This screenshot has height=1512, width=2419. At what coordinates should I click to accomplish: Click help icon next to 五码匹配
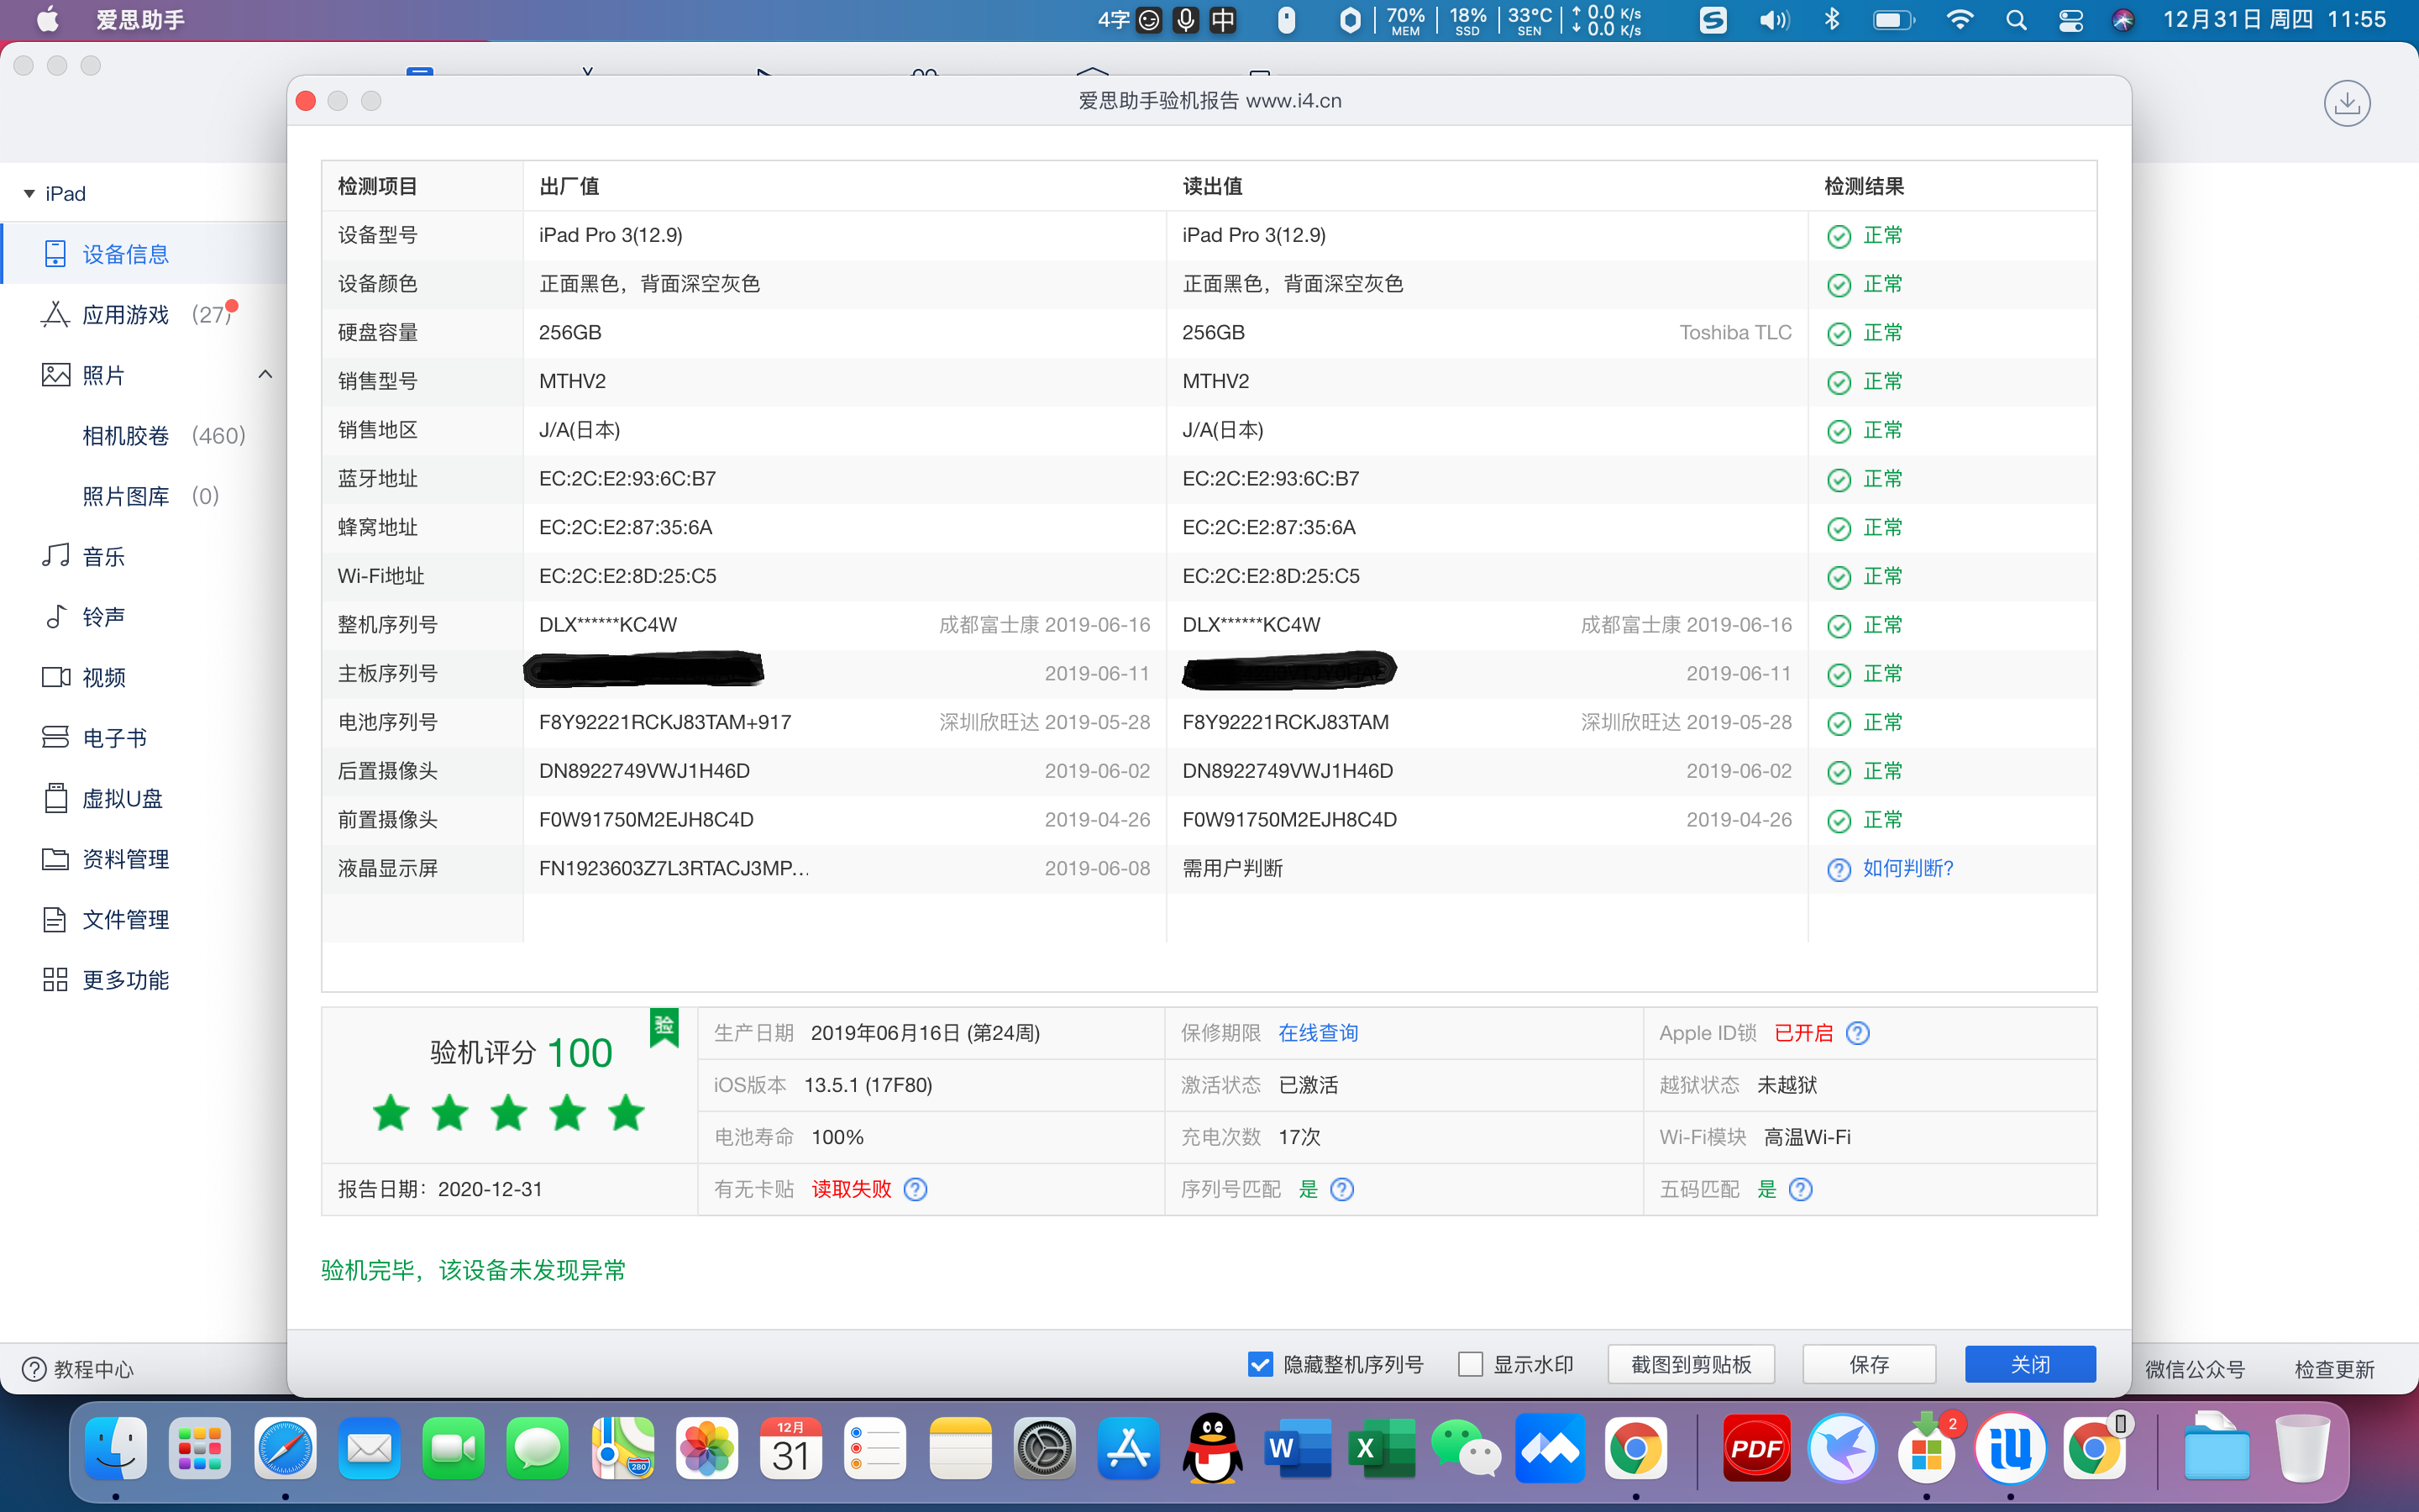point(1800,1189)
